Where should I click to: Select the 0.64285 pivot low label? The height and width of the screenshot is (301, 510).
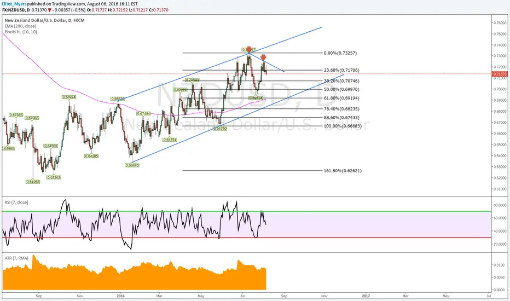[x=91, y=156]
